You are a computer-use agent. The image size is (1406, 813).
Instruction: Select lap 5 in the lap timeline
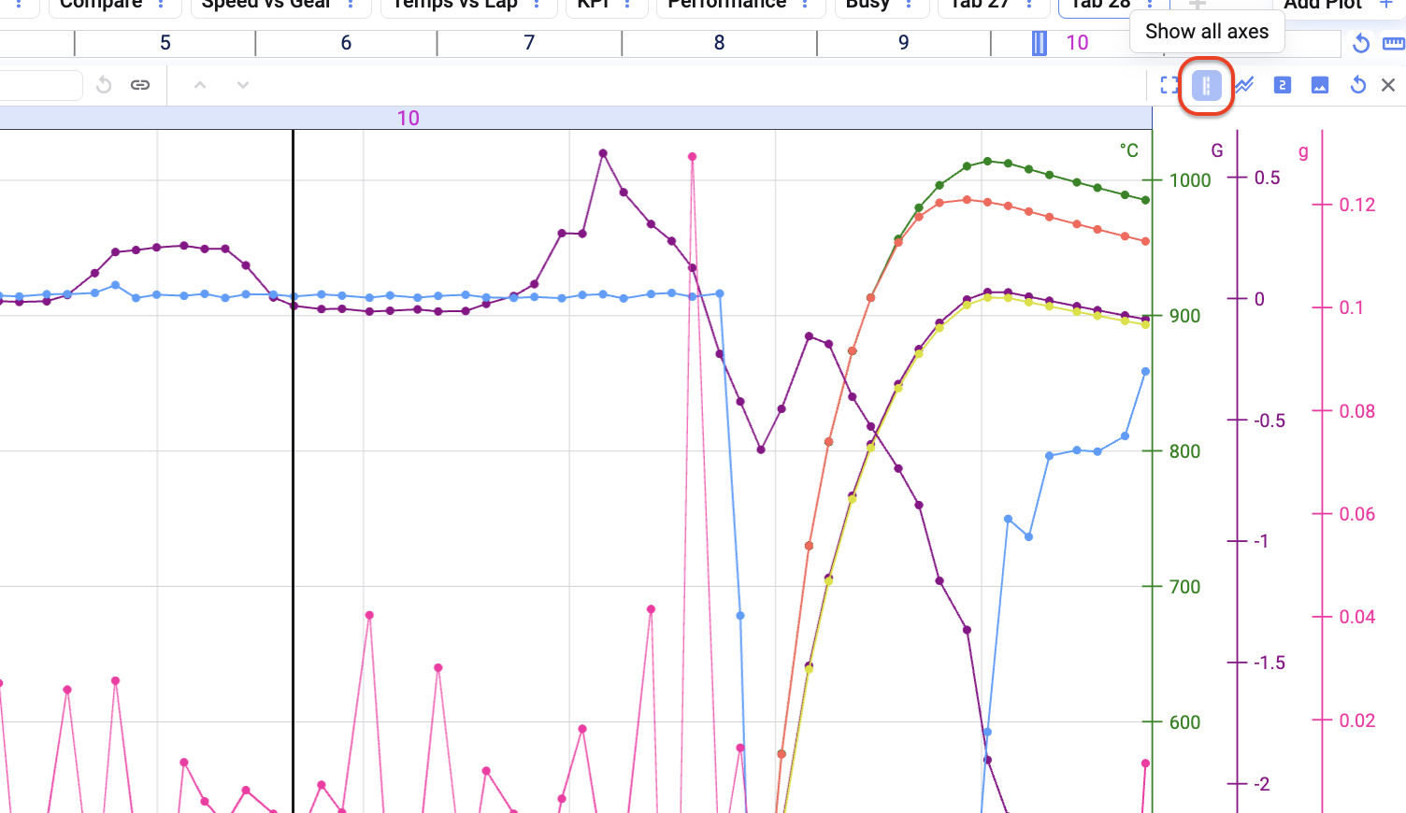pos(165,43)
